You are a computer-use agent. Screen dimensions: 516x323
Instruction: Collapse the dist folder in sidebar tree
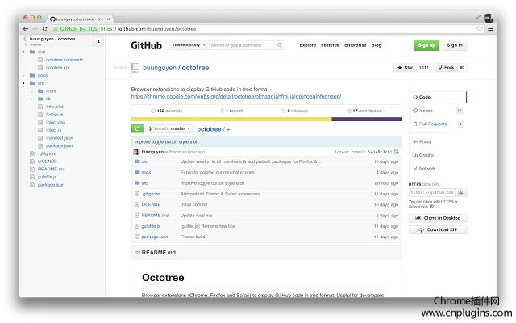(x=23, y=52)
